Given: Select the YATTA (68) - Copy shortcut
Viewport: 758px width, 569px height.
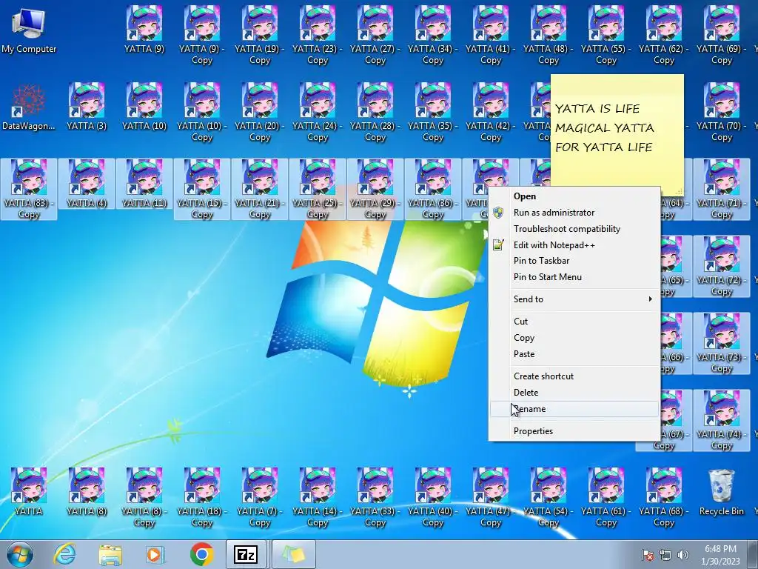Looking at the screenshot, I should point(664,497).
